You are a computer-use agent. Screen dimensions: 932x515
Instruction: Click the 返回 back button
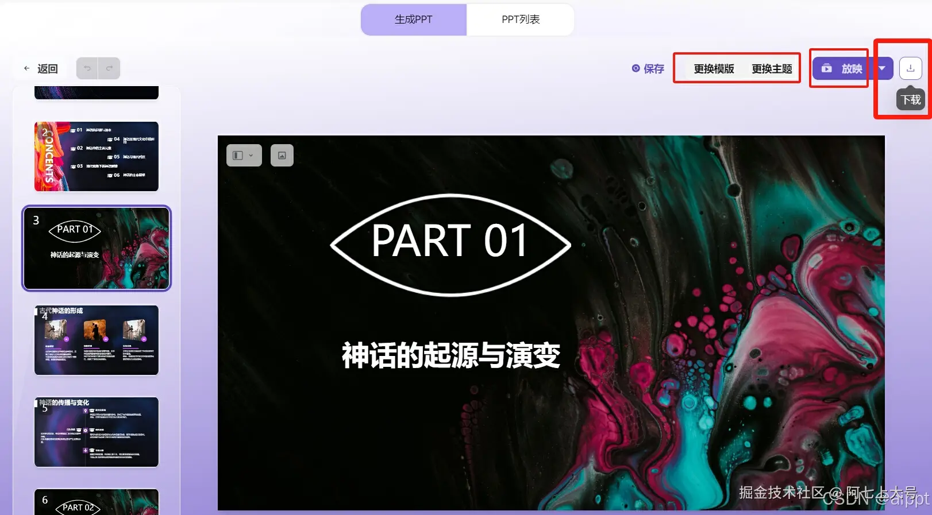[x=41, y=68]
